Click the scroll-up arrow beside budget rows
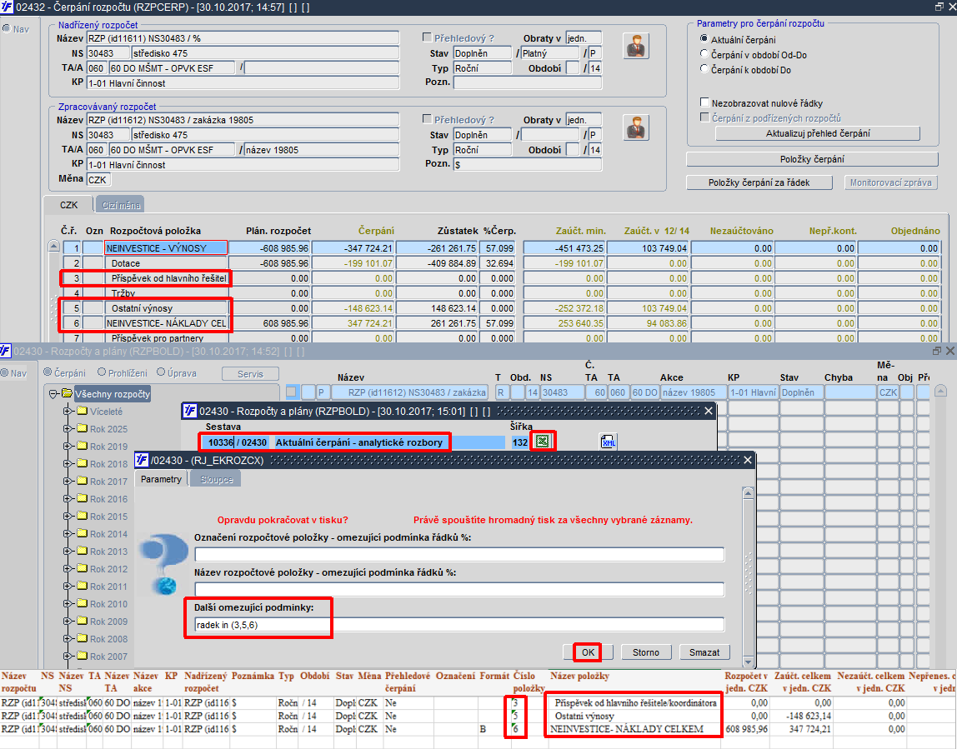This screenshot has height=749, width=957. [54, 247]
